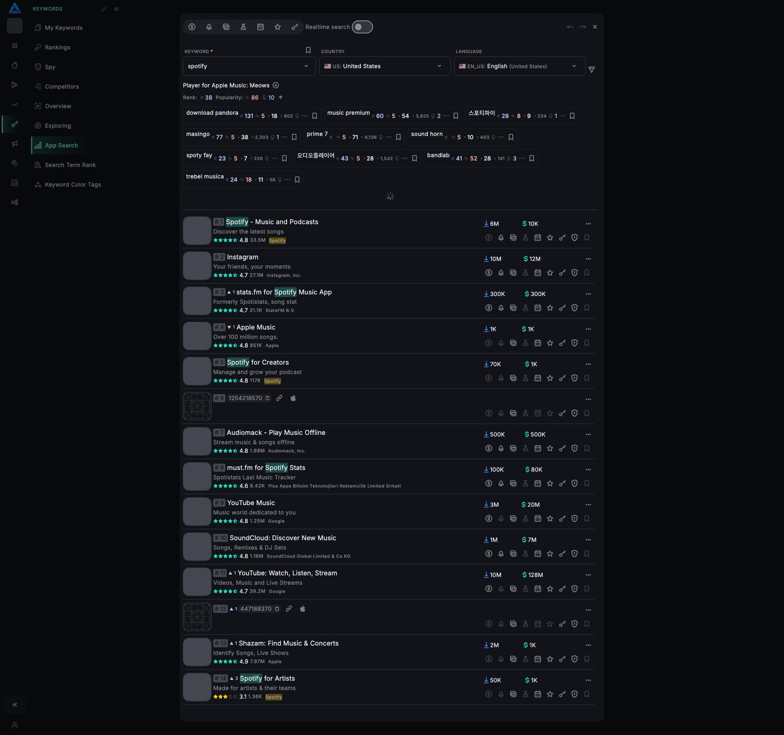
Task: Click the Spotify developer tag under Spotify for Creators
Action: click(272, 381)
